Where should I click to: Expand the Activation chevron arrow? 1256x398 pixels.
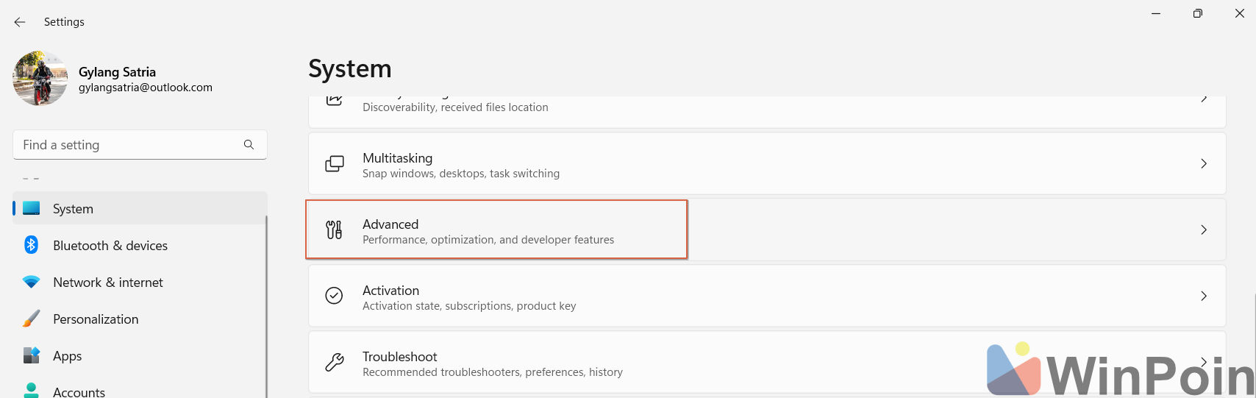[x=1204, y=296]
